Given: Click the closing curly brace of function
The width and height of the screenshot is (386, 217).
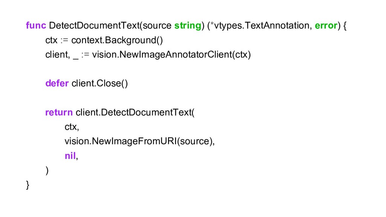Looking at the screenshot, I should [28, 185].
